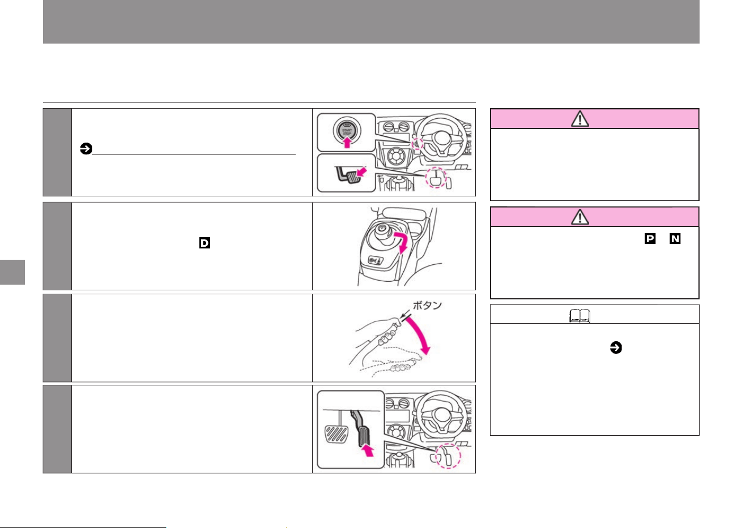The height and width of the screenshot is (528, 750).
Task: Click the gray number cell of step four
Action: (x=57, y=429)
